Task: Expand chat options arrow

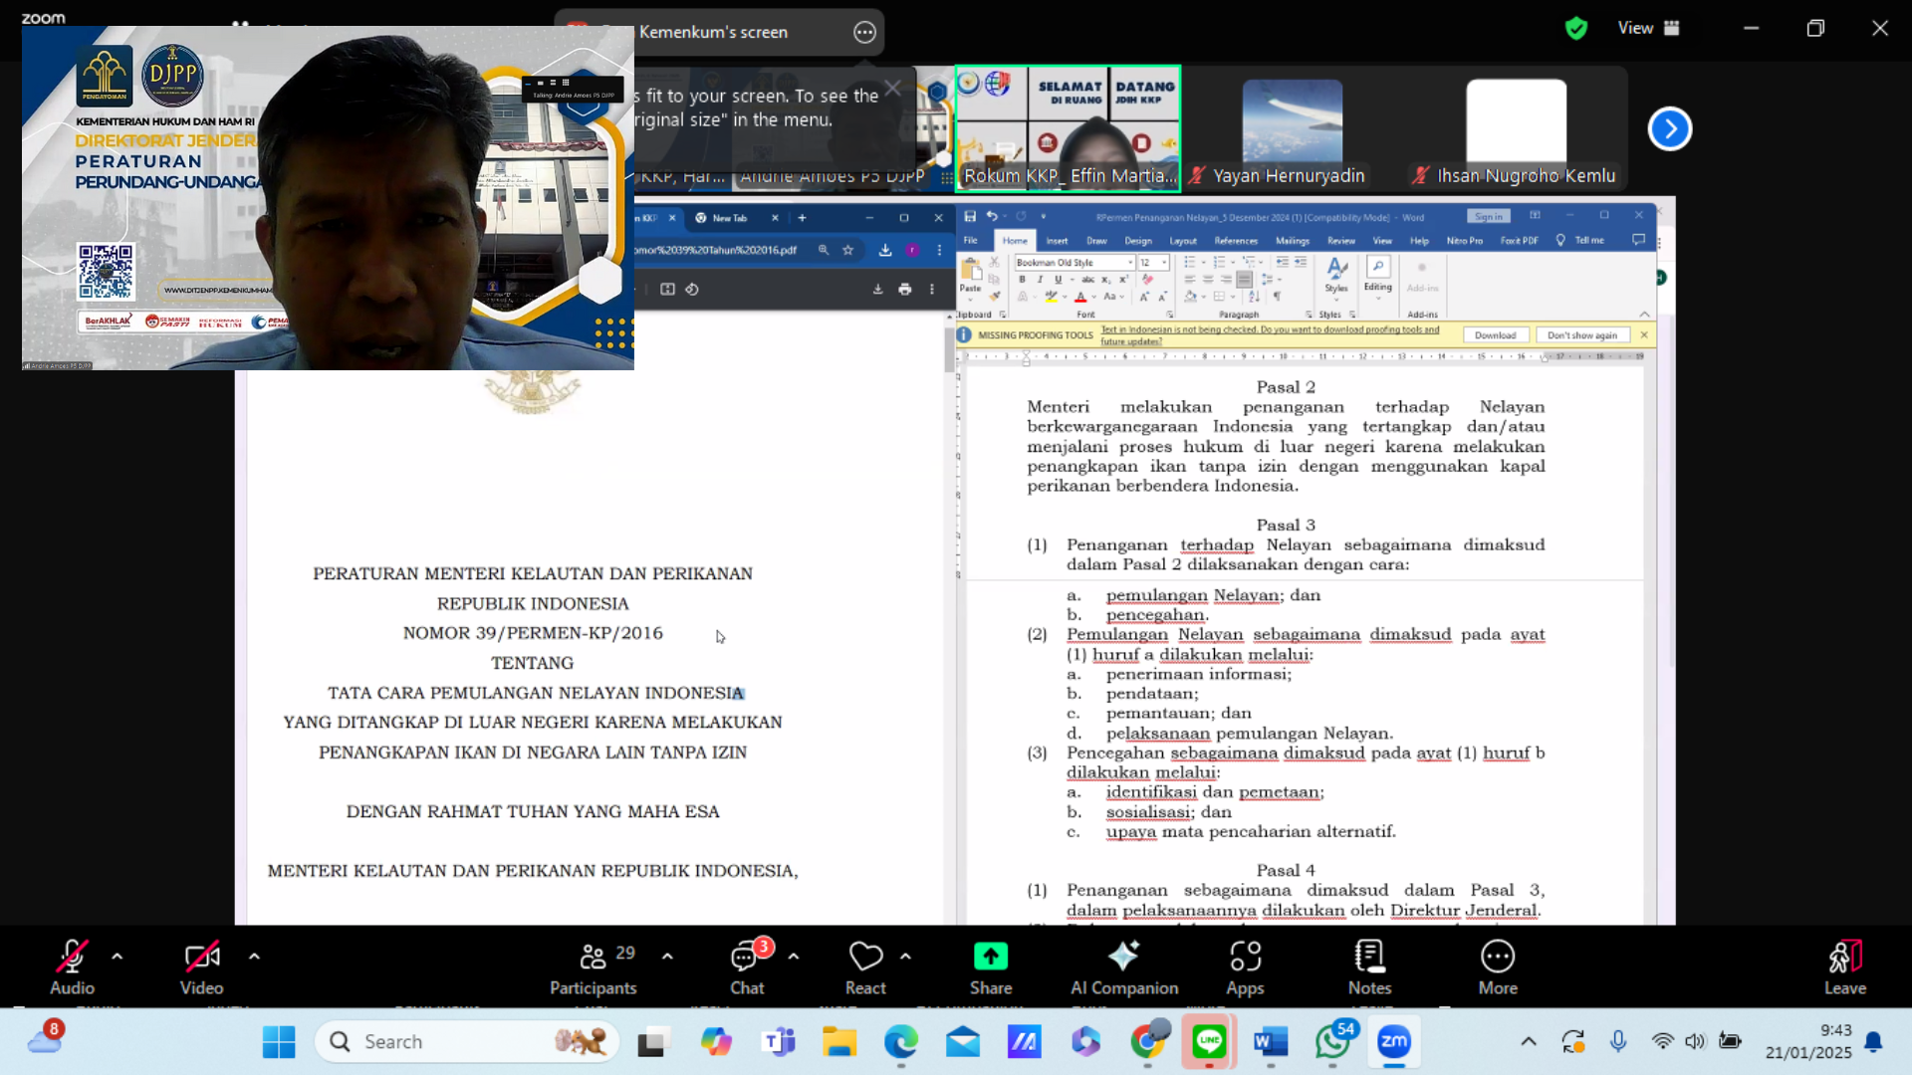Action: tap(794, 956)
